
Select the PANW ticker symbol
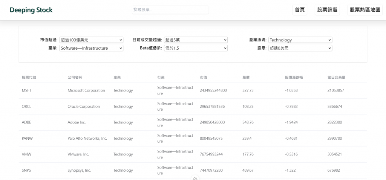(27, 139)
